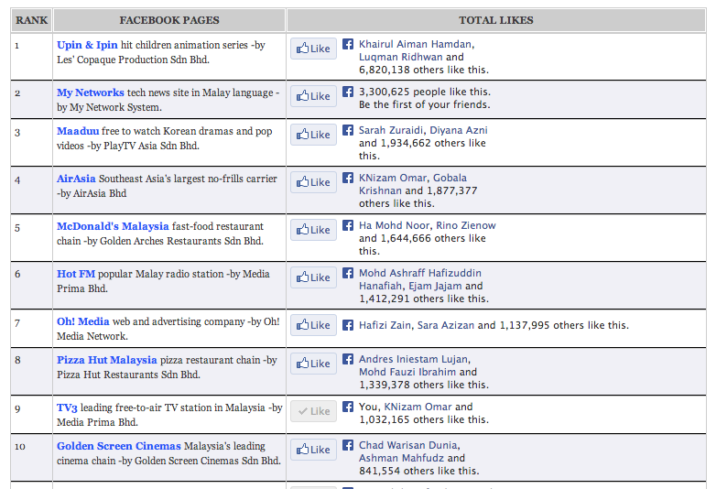Screen dimensions: 716x489
Task: Open the Hot FM page link
Action: click(76, 274)
